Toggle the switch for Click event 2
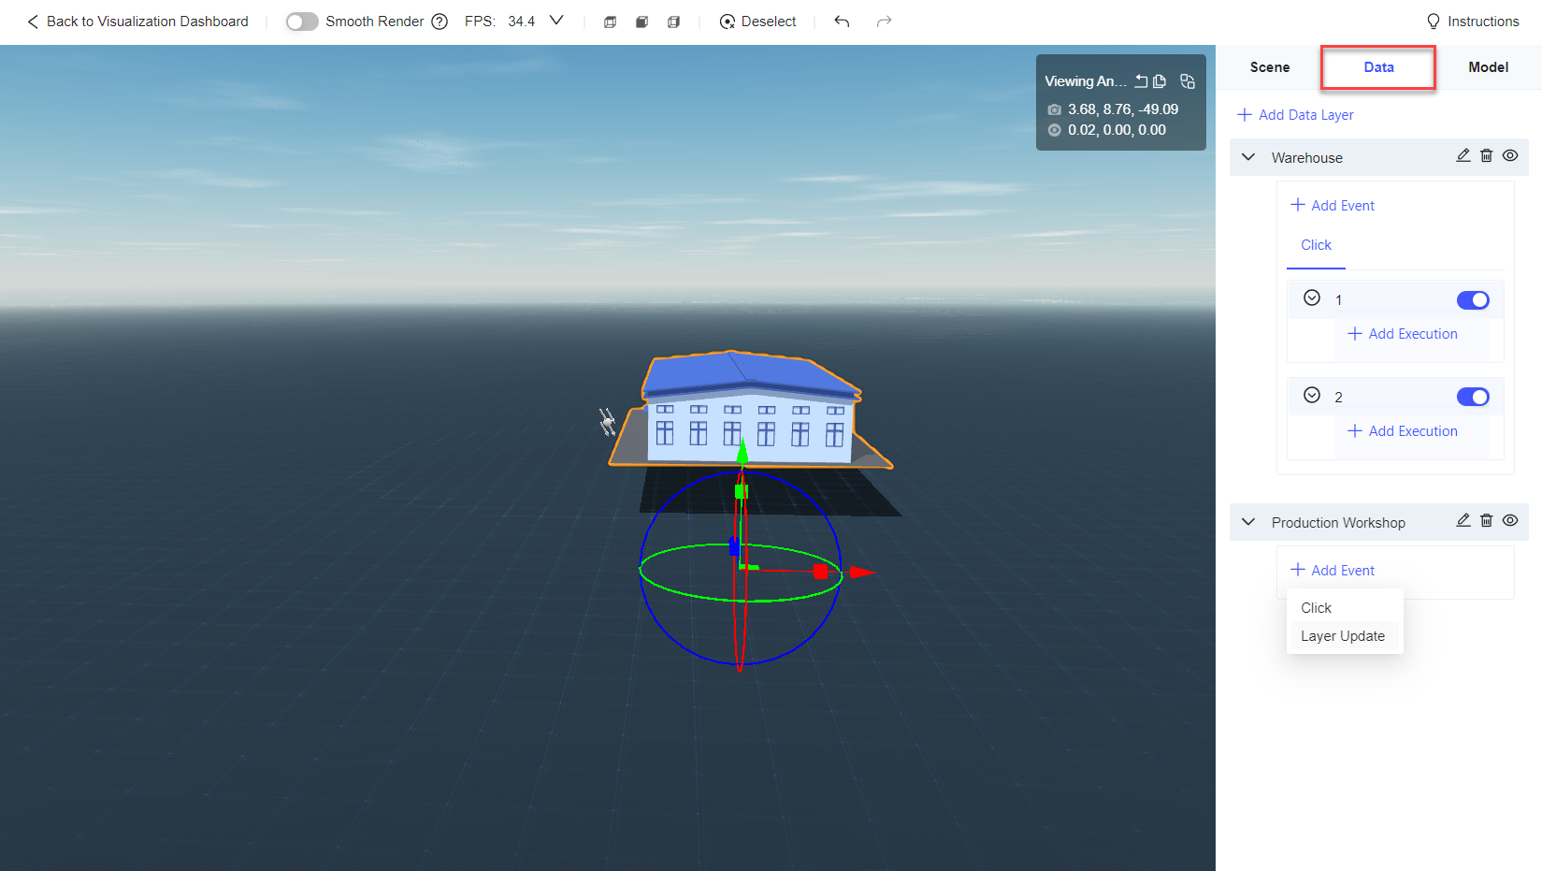 [1473, 397]
